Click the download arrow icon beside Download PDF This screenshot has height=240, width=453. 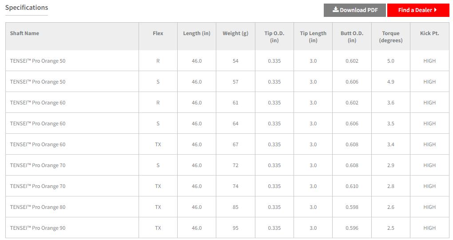336,10
